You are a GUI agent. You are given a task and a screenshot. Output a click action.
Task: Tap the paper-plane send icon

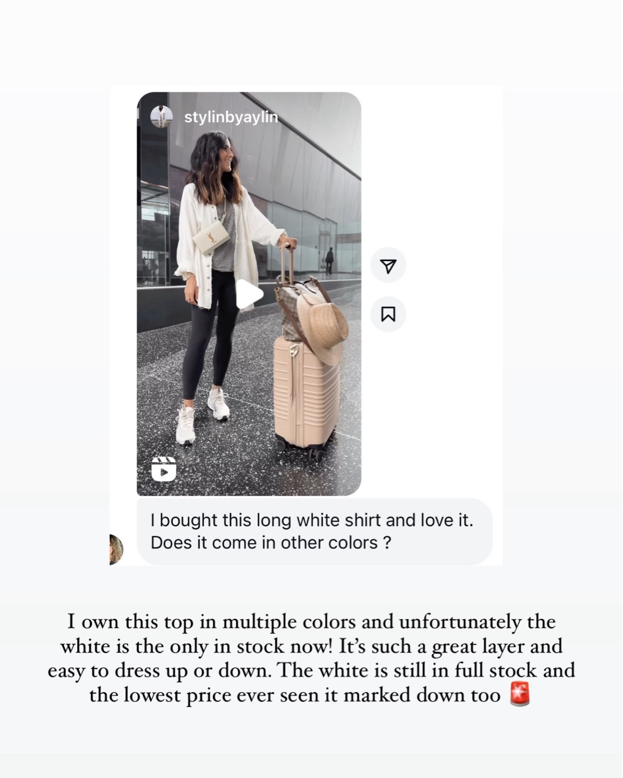388,266
